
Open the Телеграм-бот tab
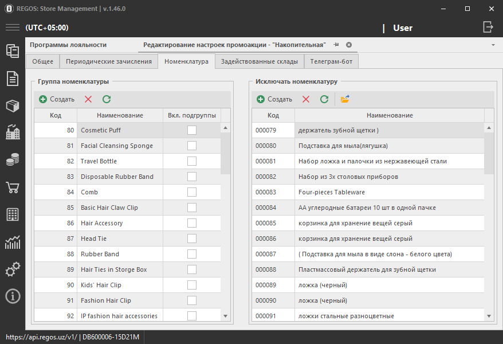click(331, 61)
